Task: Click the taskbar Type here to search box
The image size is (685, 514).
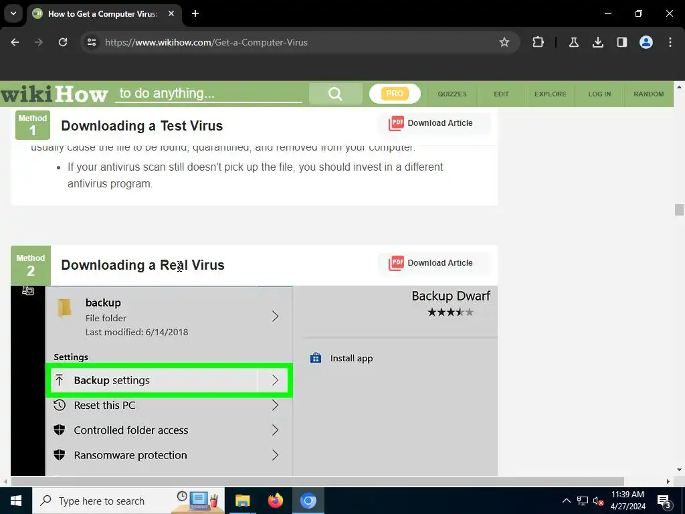Action: pos(128,501)
